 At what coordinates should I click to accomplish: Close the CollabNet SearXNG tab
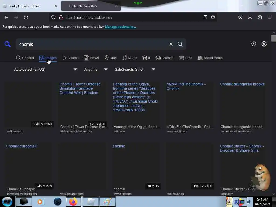point(116,6)
